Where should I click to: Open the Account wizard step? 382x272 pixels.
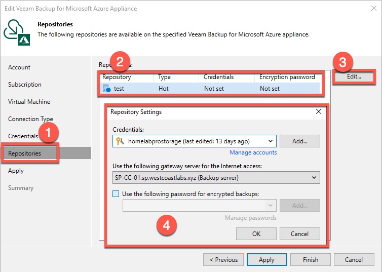click(19, 67)
